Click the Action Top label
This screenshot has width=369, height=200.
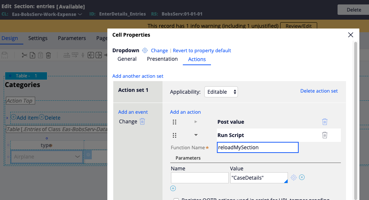[x=20, y=101]
